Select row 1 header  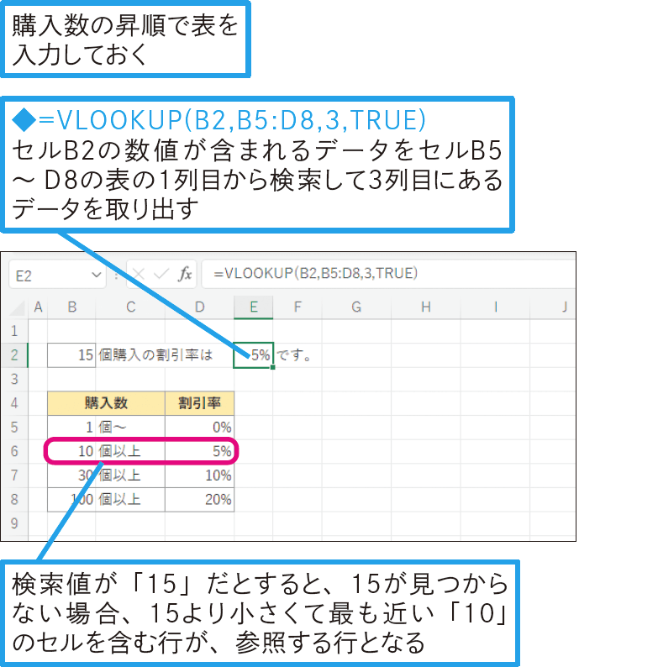coord(14,331)
